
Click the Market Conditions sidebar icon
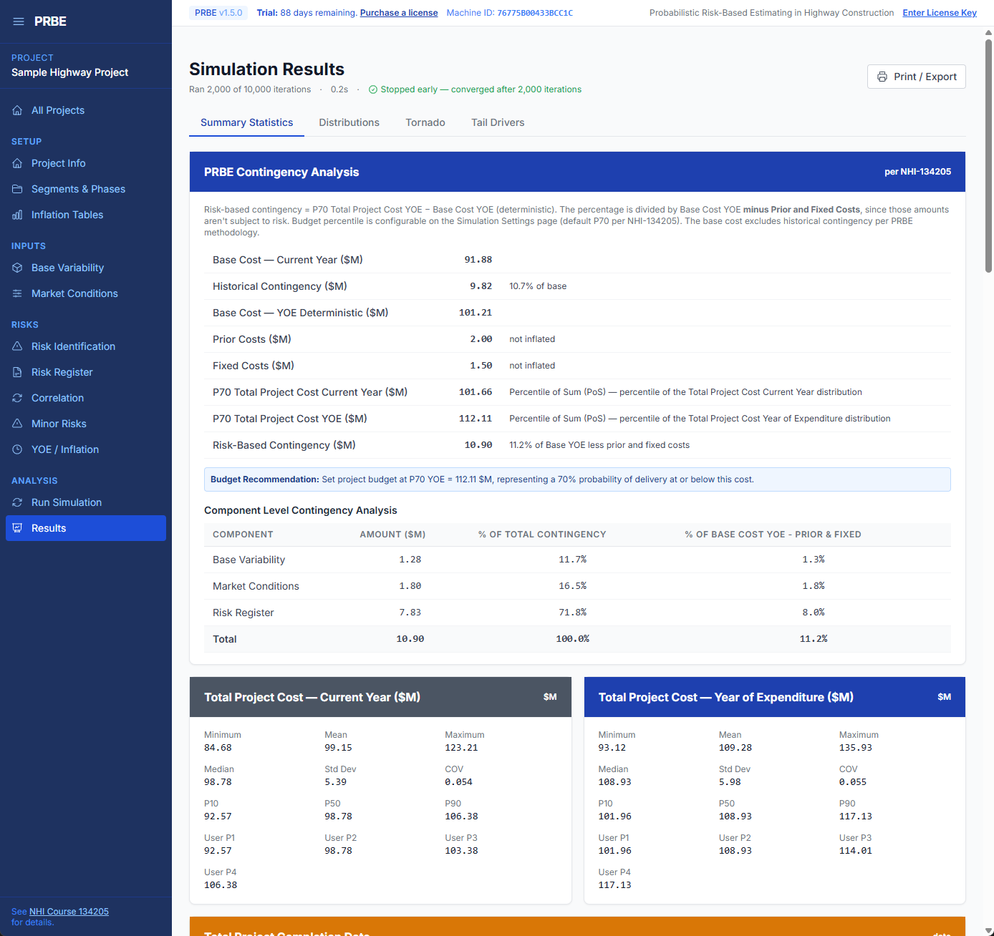(17, 293)
